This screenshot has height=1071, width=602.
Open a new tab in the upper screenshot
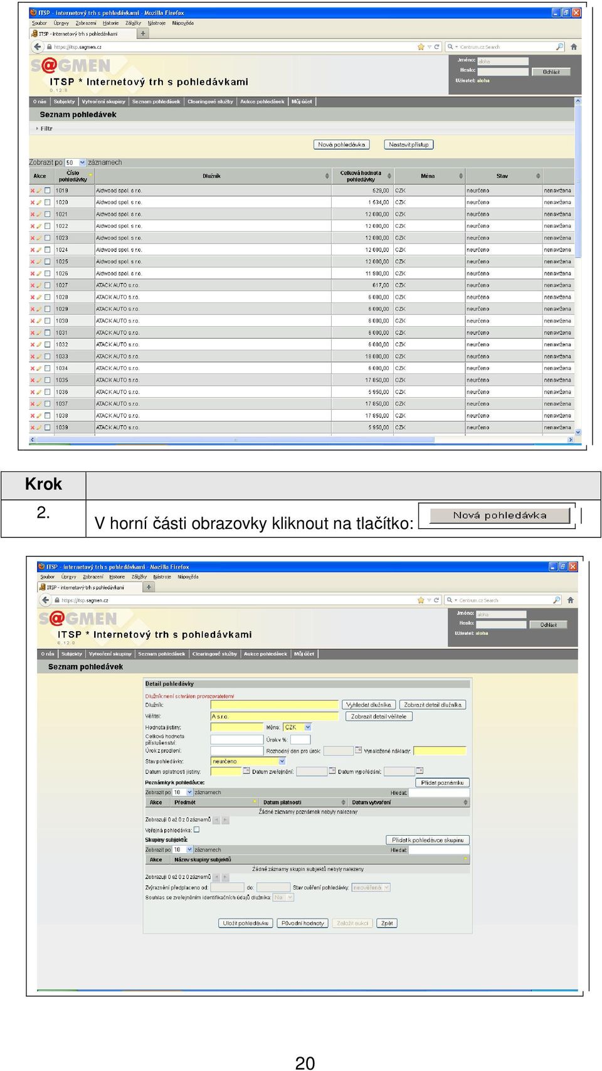(x=143, y=34)
